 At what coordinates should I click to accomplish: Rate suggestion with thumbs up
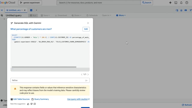[x=28, y=104]
